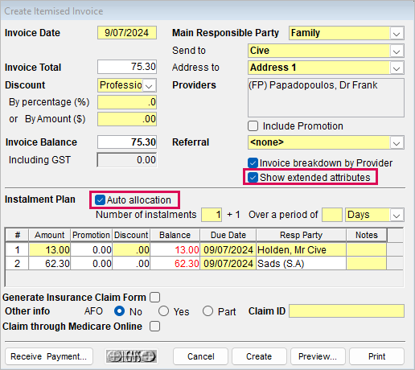Open Main Responsible Party dropdown

tap(397, 33)
